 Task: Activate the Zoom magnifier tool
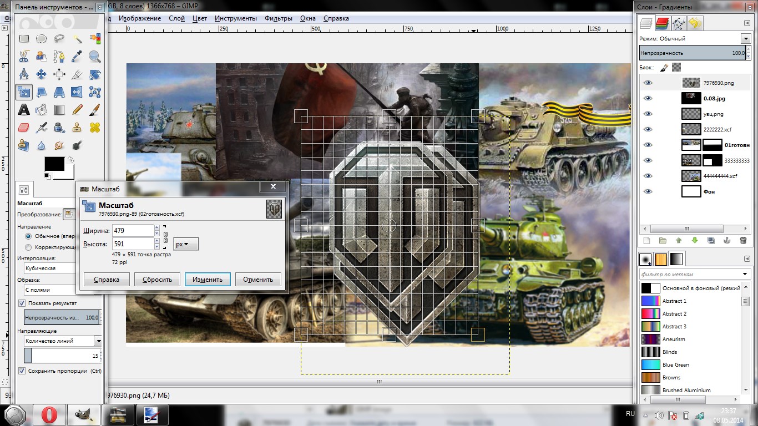tap(95, 57)
